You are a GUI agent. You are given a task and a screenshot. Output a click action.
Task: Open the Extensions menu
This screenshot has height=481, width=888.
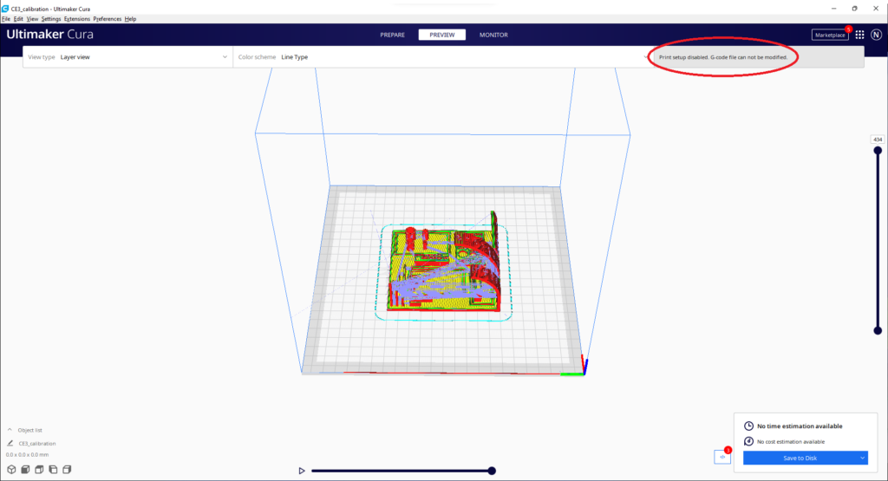(77, 19)
